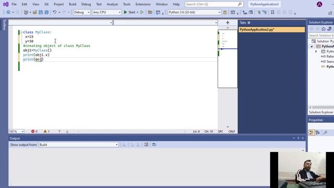Open the Any CPU platform dropdown
Image resolution: width=334 pixels, height=188 pixels.
[x=106, y=13]
